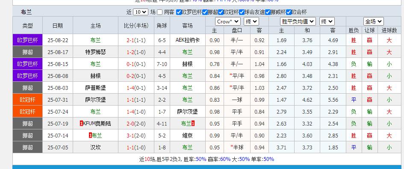Click the 3.71 home odds for 汉坎 match
404x169 pixels.
click(x=281, y=147)
